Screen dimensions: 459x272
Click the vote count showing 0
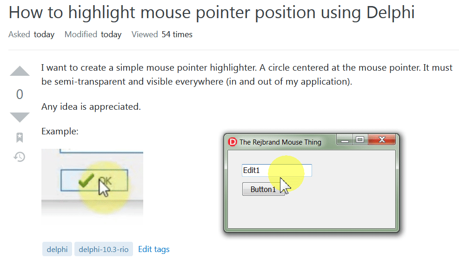[x=20, y=94]
